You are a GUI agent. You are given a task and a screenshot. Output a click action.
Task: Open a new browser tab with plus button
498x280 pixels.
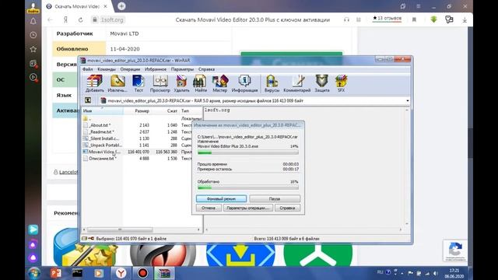[x=121, y=6]
